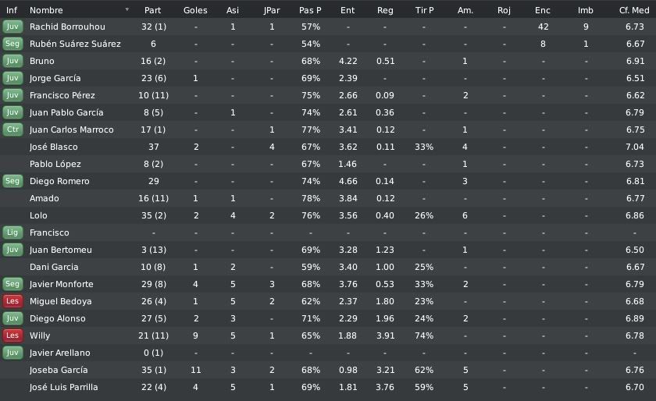Click the Lig badge beside Francisco
This screenshot has height=401, width=656.
(12, 232)
